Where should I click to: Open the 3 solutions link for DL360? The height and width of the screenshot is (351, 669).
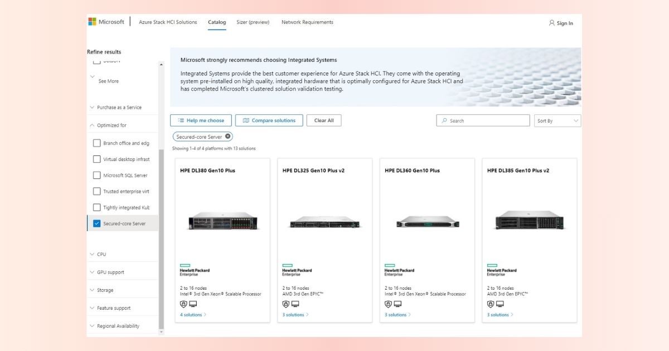(x=397, y=315)
